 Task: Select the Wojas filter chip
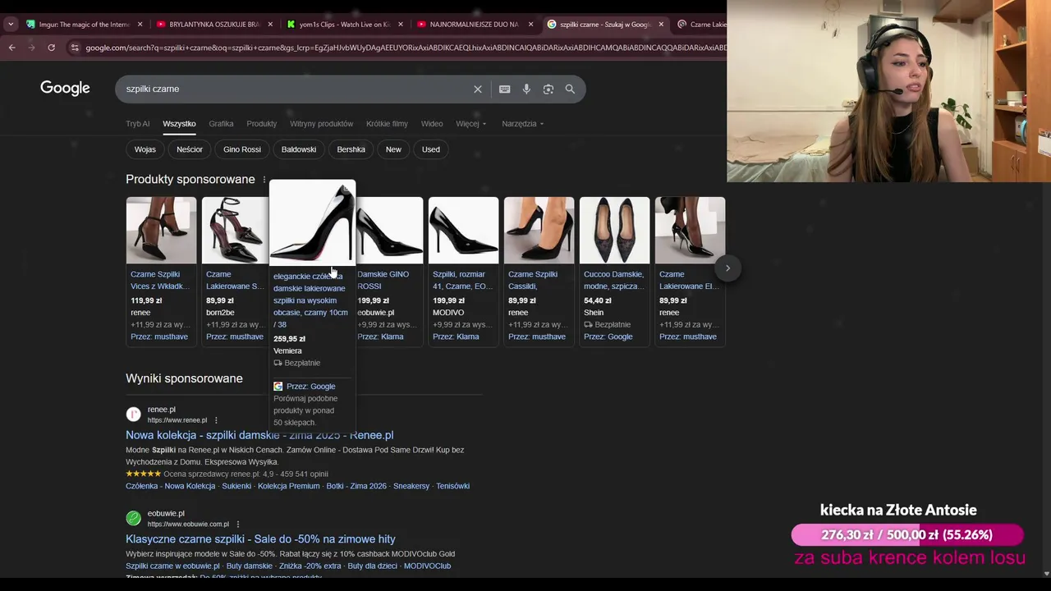[x=145, y=149]
